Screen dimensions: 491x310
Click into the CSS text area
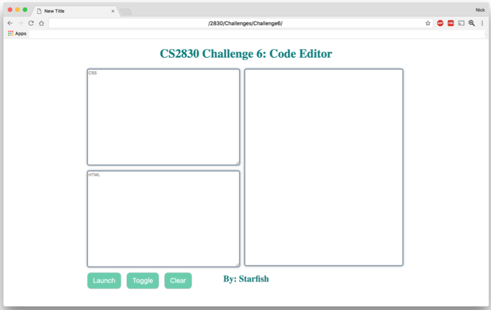click(x=164, y=117)
